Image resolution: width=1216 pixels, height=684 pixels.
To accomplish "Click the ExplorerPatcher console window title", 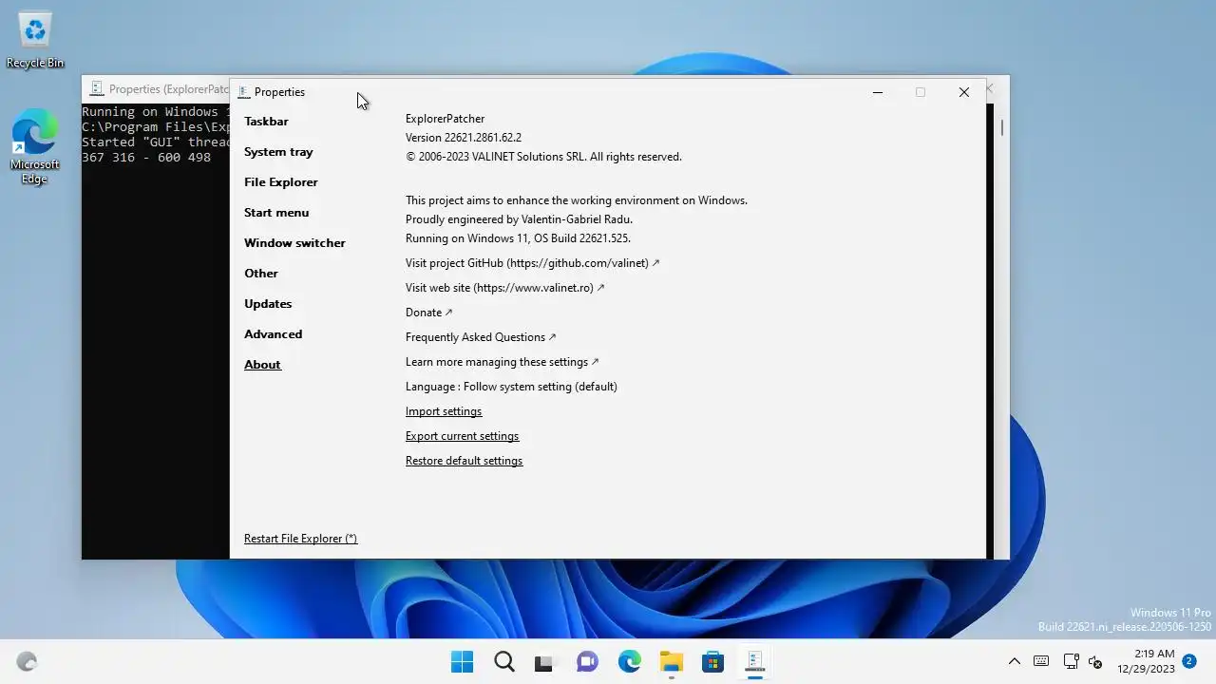I will click(x=169, y=89).
